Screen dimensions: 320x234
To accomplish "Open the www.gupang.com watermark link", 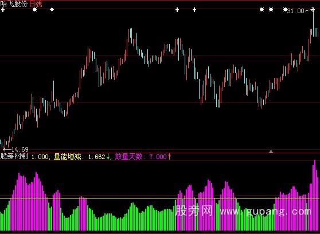I will (x=266, y=211).
